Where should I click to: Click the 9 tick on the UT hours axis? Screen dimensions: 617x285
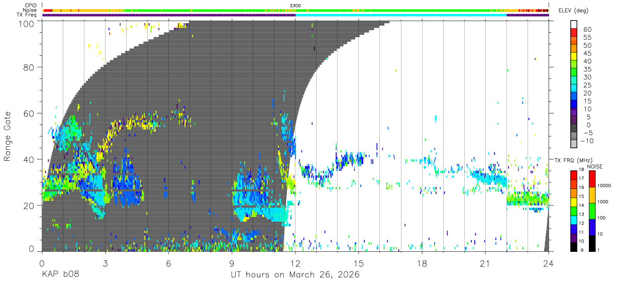coord(232,263)
